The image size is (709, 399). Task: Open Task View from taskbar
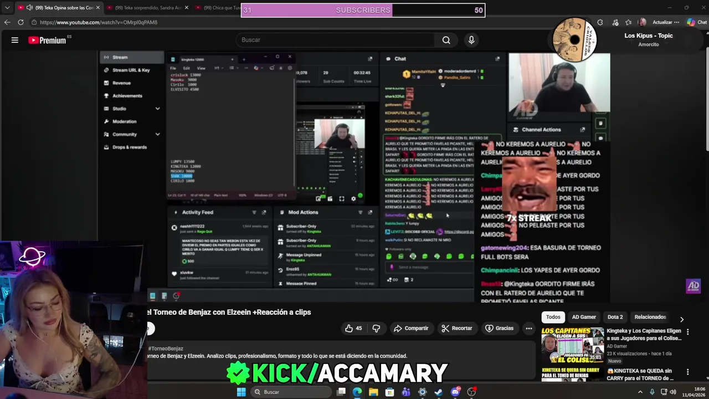tap(341, 392)
